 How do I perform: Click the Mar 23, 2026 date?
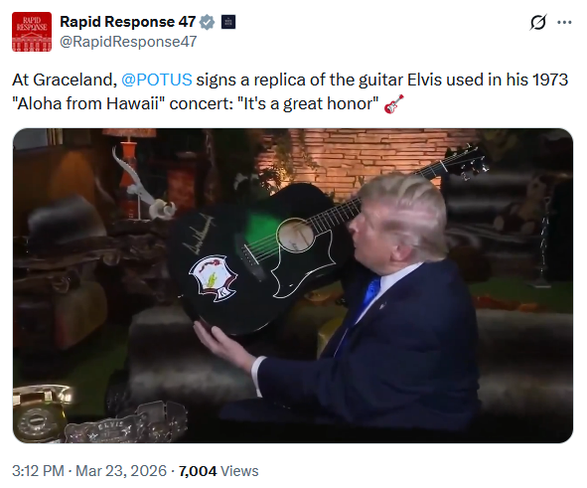tap(121, 471)
